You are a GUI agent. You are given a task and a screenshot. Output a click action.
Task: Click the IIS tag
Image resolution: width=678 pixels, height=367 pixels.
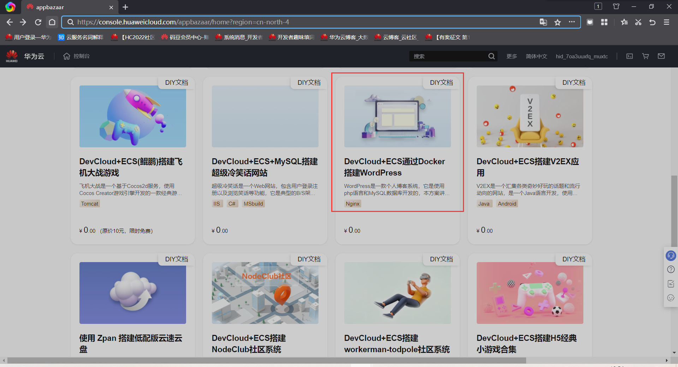point(217,204)
